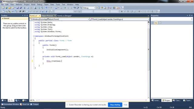
Task: Toggle Bold formatting button
Action: tap(122, 12)
